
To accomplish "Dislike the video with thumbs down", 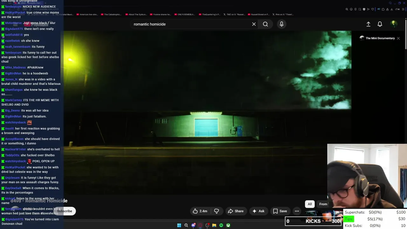I will tap(217, 211).
